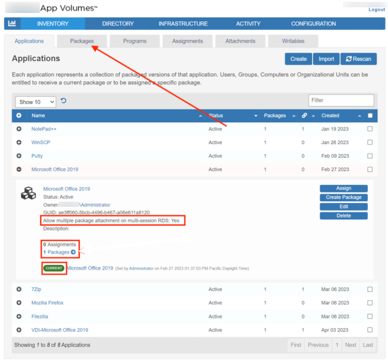388x361 pixels.
Task: Click the refresh icon beside Show 10
Action: [x=63, y=101]
